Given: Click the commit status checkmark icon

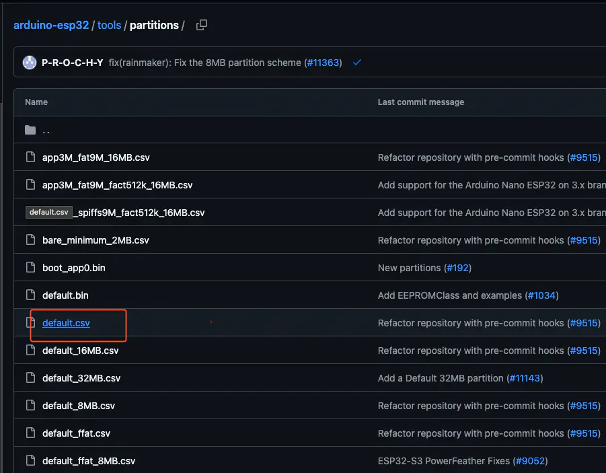Looking at the screenshot, I should coord(357,63).
